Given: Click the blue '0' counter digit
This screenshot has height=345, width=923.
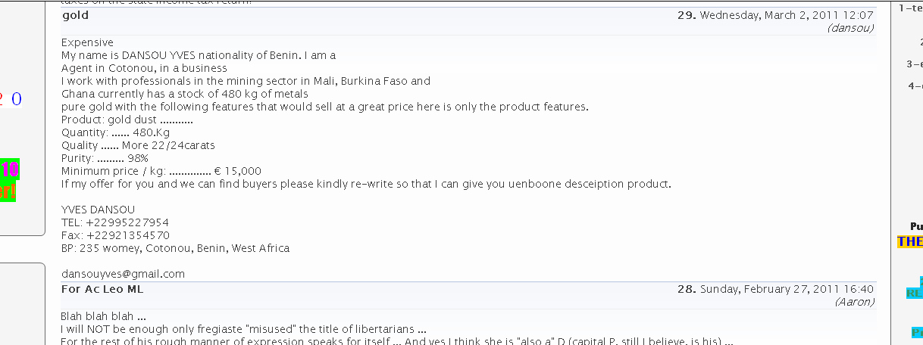Looking at the screenshot, I should tap(17, 99).
